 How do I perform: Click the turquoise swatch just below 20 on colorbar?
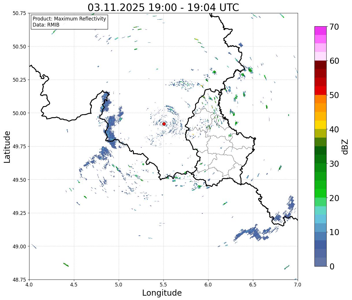321,210
